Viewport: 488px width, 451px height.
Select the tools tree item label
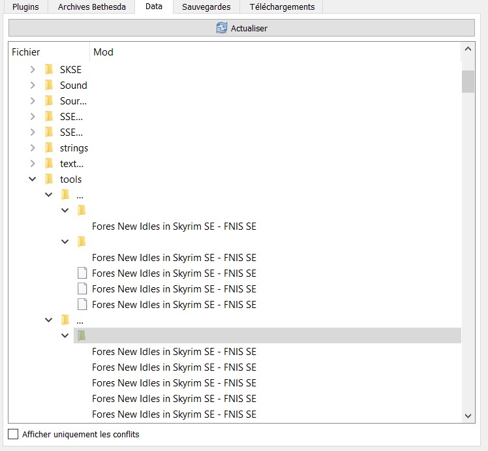(x=70, y=179)
